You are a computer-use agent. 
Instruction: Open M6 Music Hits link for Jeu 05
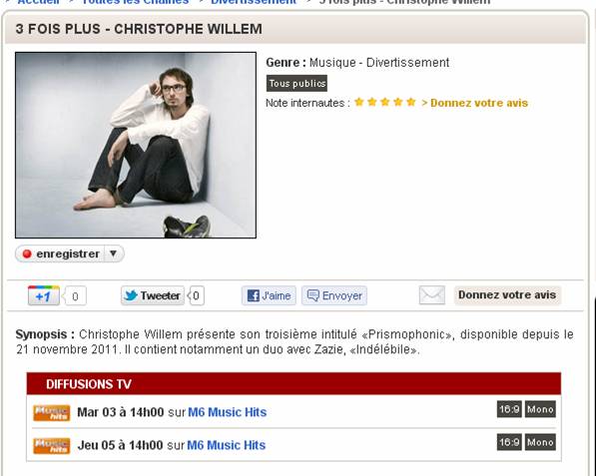pyautogui.click(x=227, y=445)
